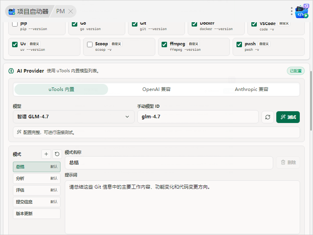Click the 模式名称 input field
This screenshot has width=313, height=235.
pyautogui.click(x=169, y=162)
